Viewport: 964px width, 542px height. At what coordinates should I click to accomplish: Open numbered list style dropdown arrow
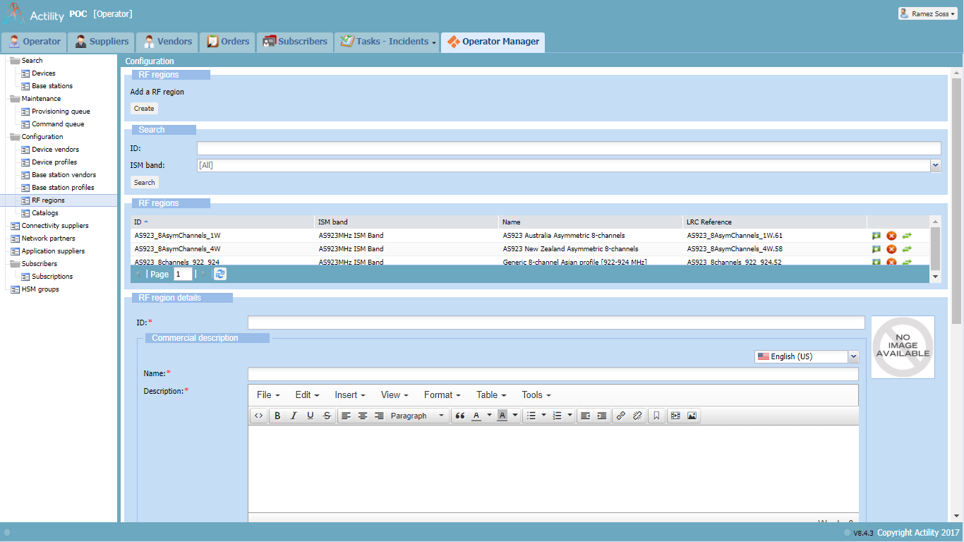570,416
